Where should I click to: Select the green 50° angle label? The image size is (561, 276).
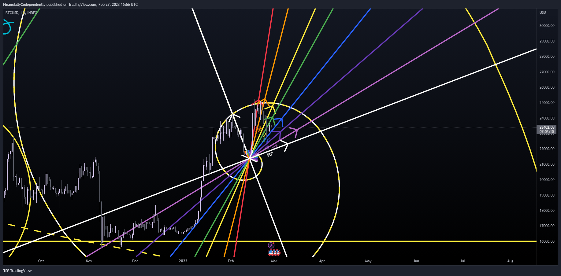(263, 140)
